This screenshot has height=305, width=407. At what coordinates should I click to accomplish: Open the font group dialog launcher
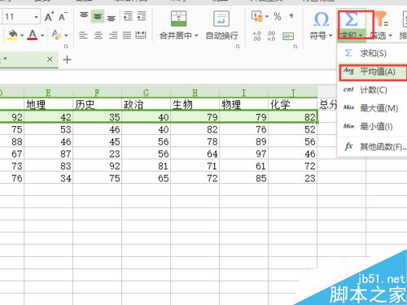(66, 46)
